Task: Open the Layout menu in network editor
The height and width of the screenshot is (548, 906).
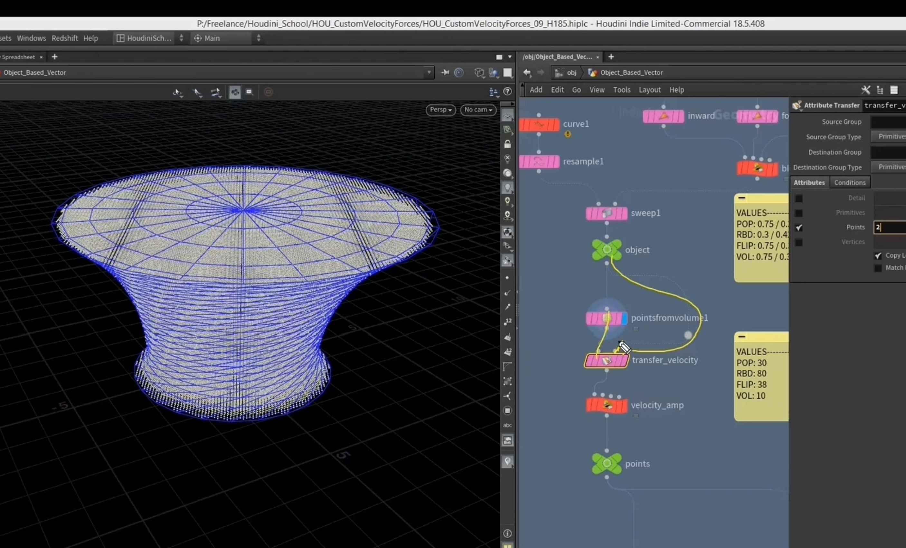Action: [x=649, y=90]
